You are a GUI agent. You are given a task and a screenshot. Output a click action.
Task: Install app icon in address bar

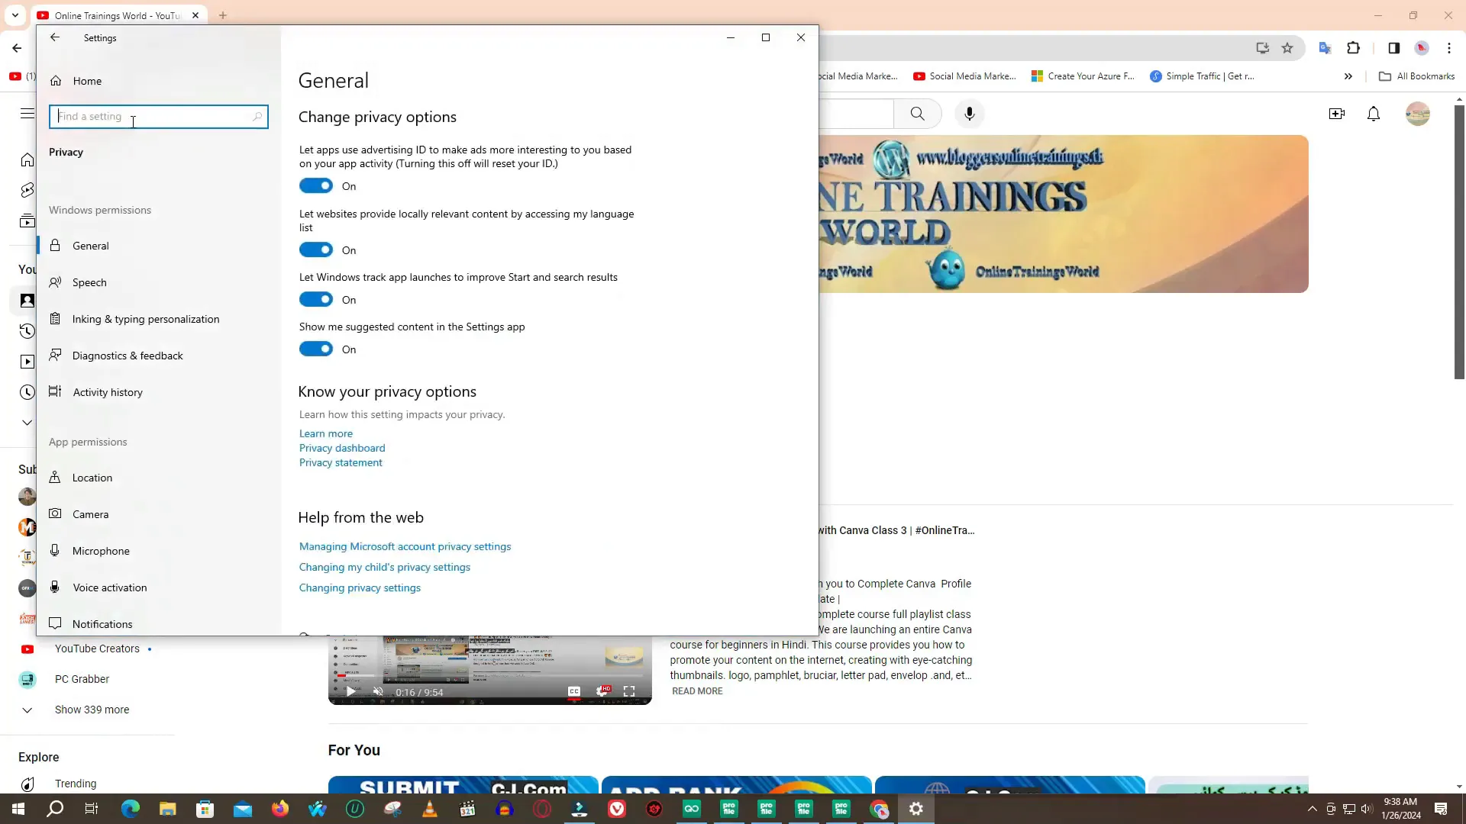coord(1263,48)
